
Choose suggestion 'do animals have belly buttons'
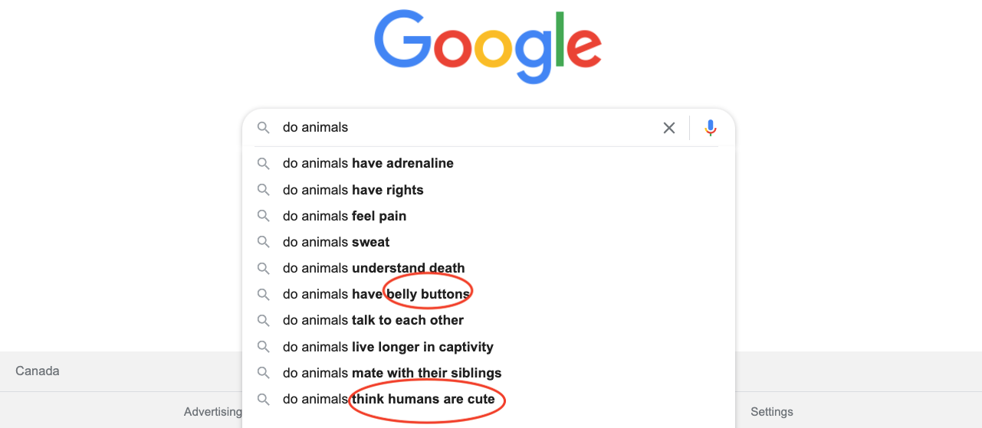488,294
